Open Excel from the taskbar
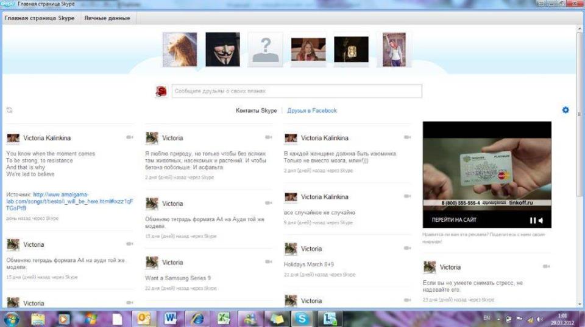Screen dimensions: 585x327 (224, 319)
